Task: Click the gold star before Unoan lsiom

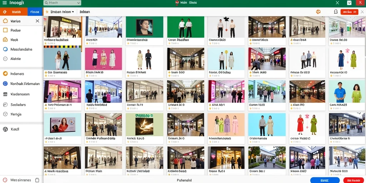Action: 47,12
